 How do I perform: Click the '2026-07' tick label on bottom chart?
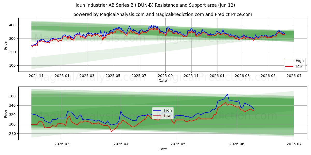tap(294, 144)
